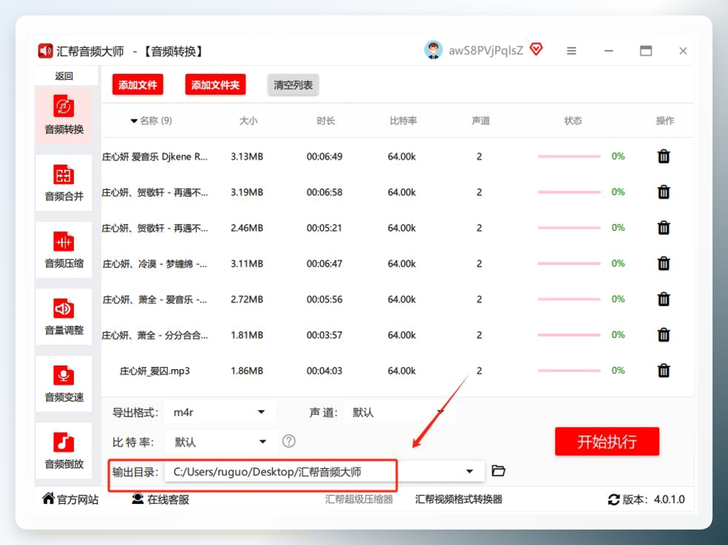Click the 清空列表 button
The image size is (728, 545).
(293, 84)
